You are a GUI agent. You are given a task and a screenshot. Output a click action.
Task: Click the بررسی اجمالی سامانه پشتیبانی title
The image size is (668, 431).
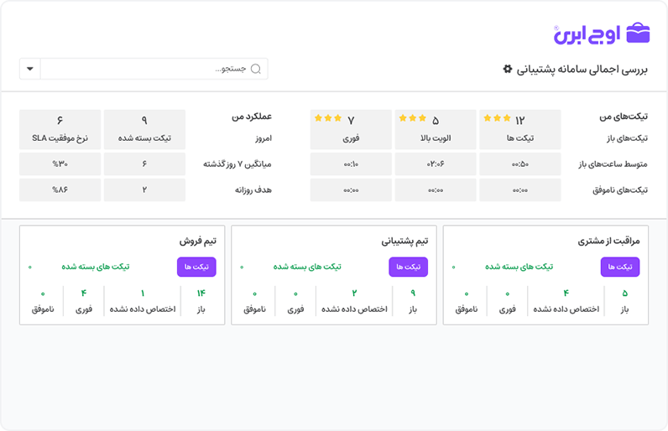[582, 69]
